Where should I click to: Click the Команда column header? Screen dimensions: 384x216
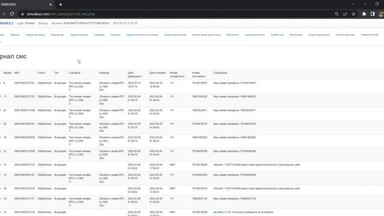pos(104,73)
